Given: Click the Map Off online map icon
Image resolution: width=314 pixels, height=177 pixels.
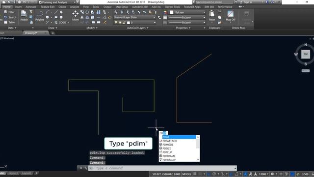Looking at the screenshot, I should (x=231, y=16).
